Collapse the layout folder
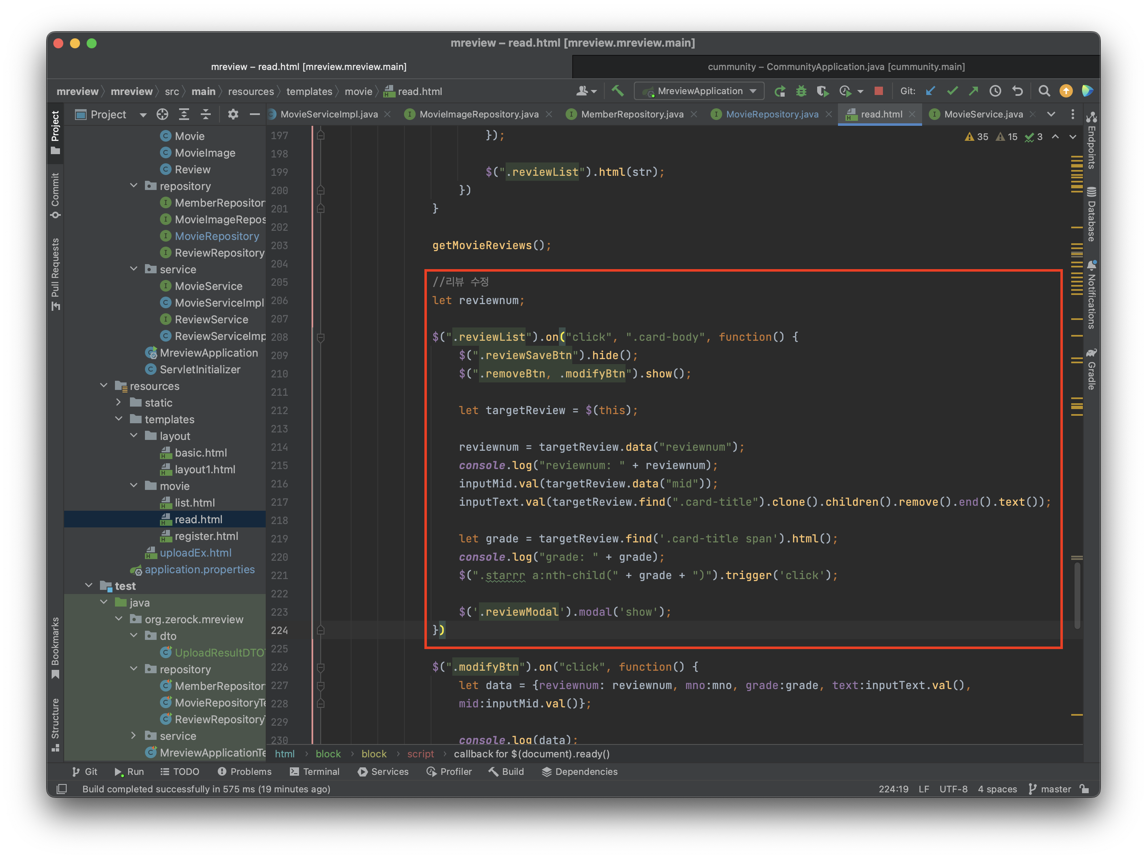Image resolution: width=1147 pixels, height=859 pixels. tap(134, 435)
